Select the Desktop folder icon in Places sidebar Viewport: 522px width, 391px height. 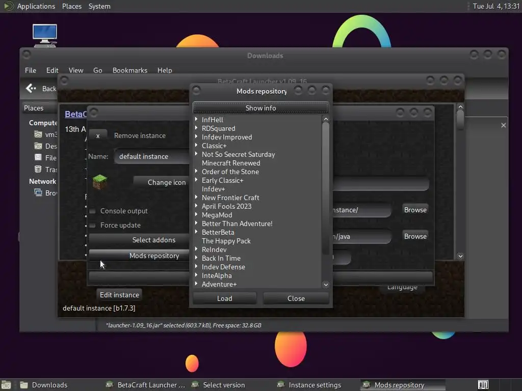pos(38,146)
